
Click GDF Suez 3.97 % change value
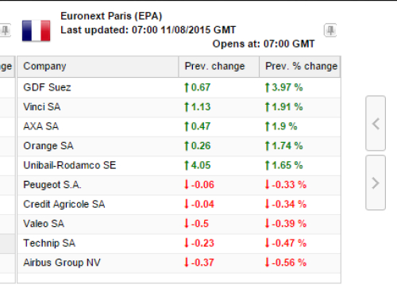click(283, 87)
